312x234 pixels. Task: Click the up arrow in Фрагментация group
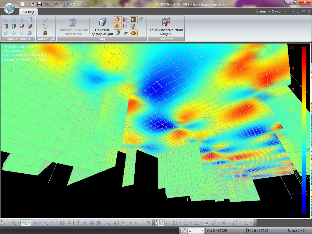22,20
